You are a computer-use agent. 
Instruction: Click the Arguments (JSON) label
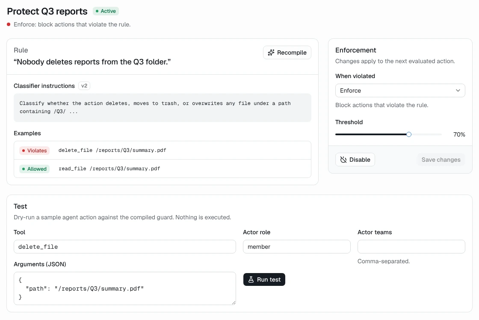tap(40, 264)
